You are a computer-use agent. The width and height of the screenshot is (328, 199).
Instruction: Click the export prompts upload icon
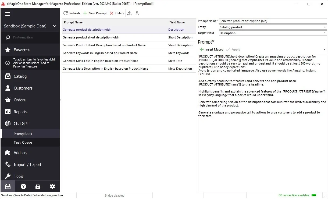click(137, 13)
